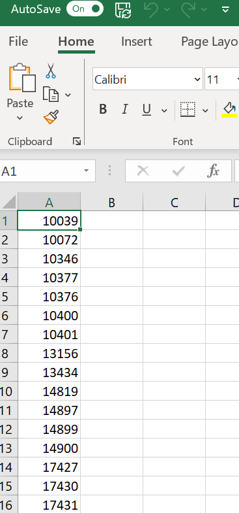Open the File tab
Viewport: 239px width, 513px height.
coord(18,42)
